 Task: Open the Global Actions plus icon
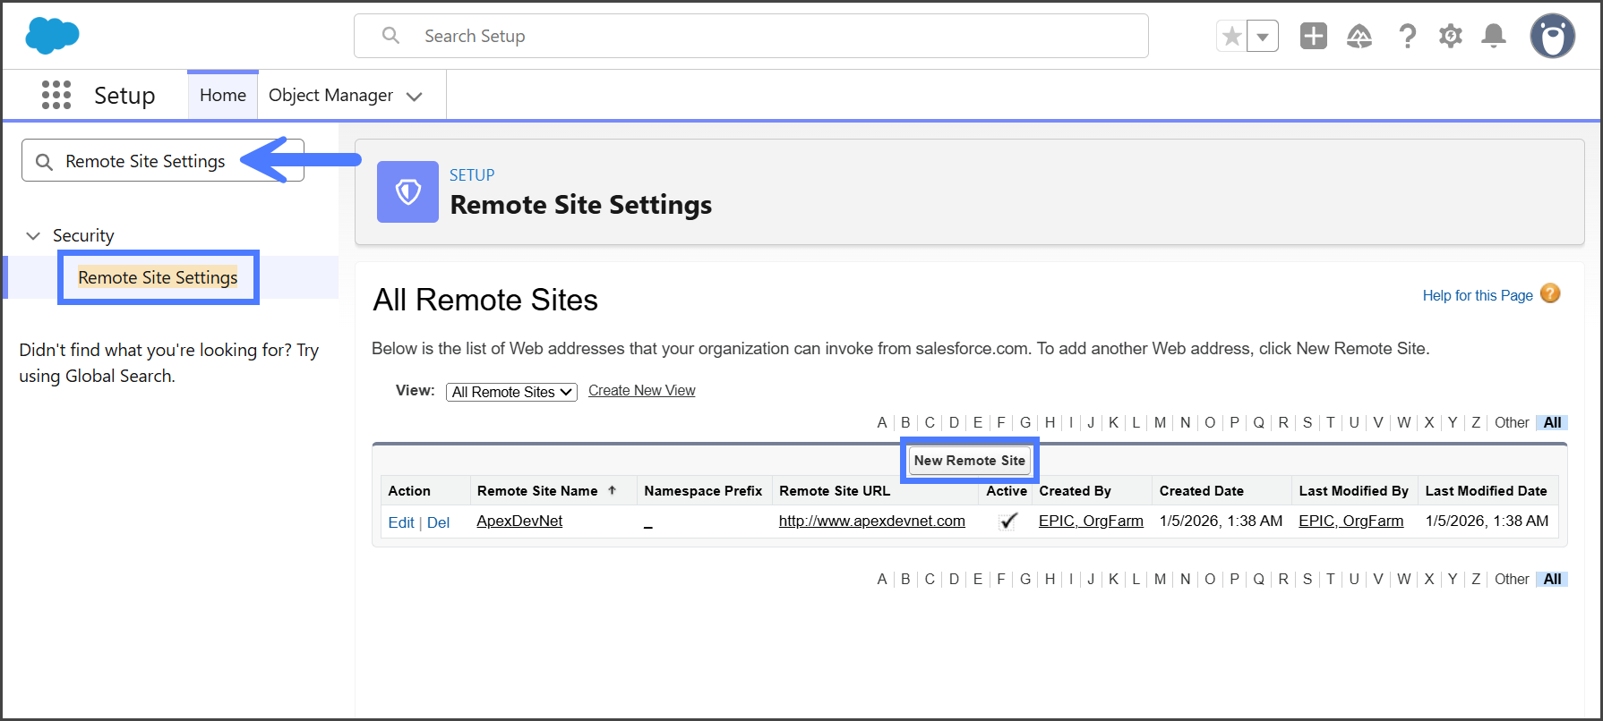(1313, 36)
